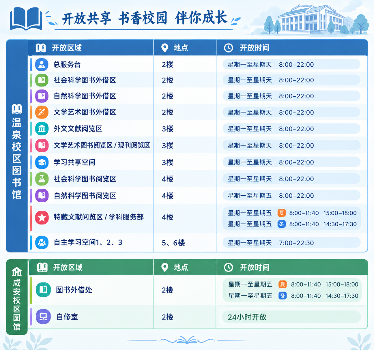Click the location pin icon in the 咸安校区 header row

(x=165, y=267)
